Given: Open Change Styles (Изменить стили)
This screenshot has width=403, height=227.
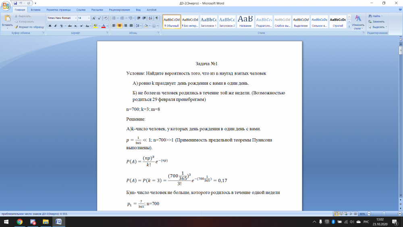Looking at the screenshot, I should tap(358, 22).
